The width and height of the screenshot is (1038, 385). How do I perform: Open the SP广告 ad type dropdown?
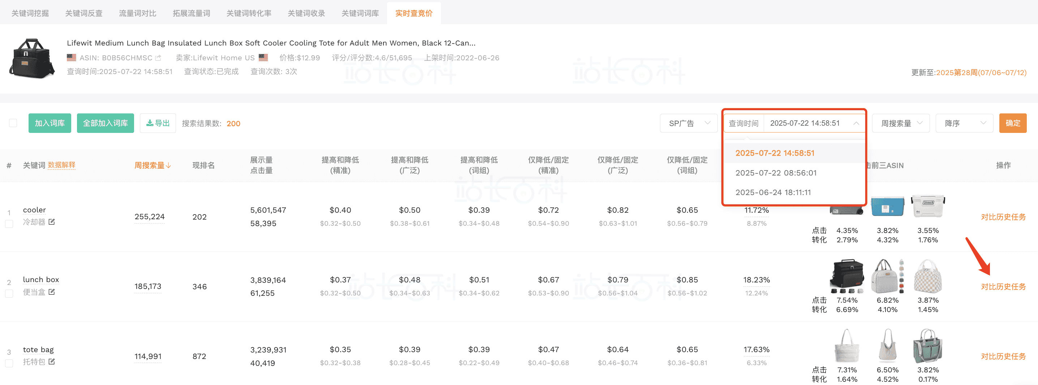coord(689,123)
